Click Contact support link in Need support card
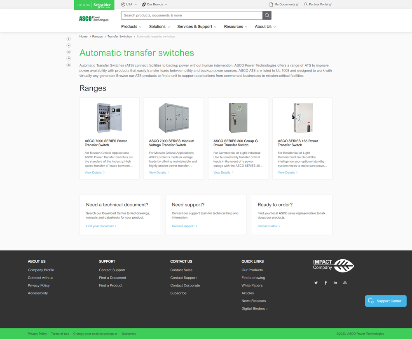This screenshot has width=412, height=339. coord(185,226)
